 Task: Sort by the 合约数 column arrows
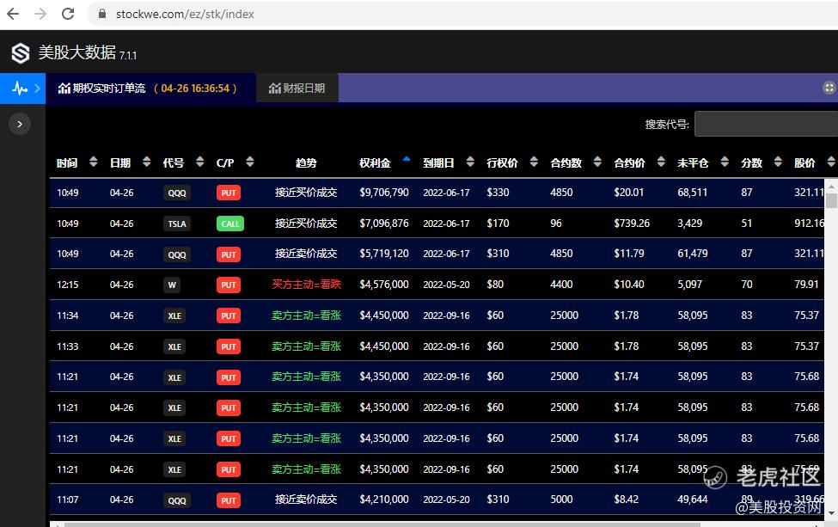pos(597,162)
